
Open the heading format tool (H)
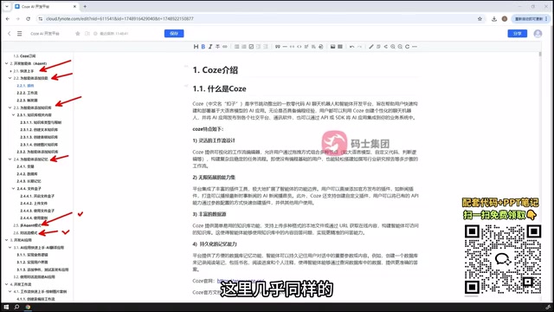click(196, 47)
